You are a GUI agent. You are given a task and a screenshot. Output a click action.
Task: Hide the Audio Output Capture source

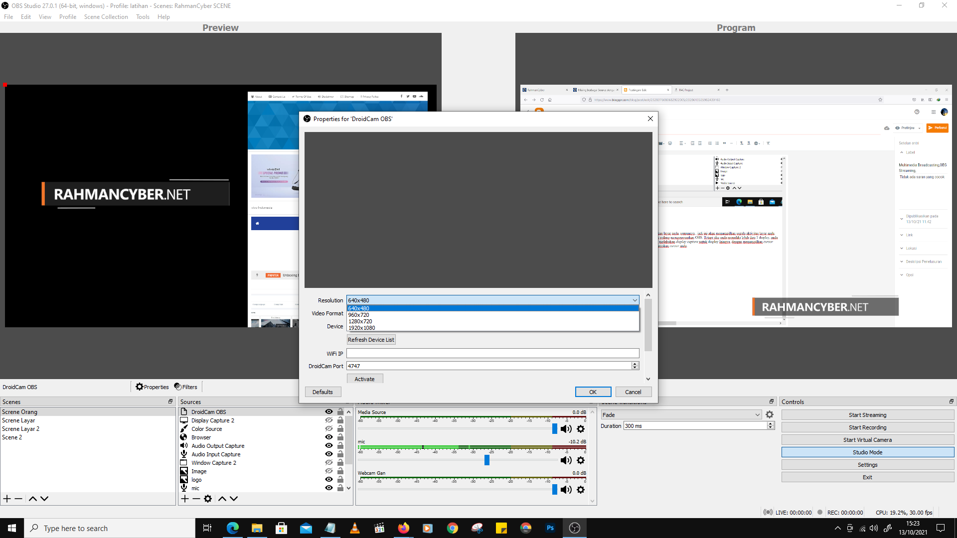[329, 446]
